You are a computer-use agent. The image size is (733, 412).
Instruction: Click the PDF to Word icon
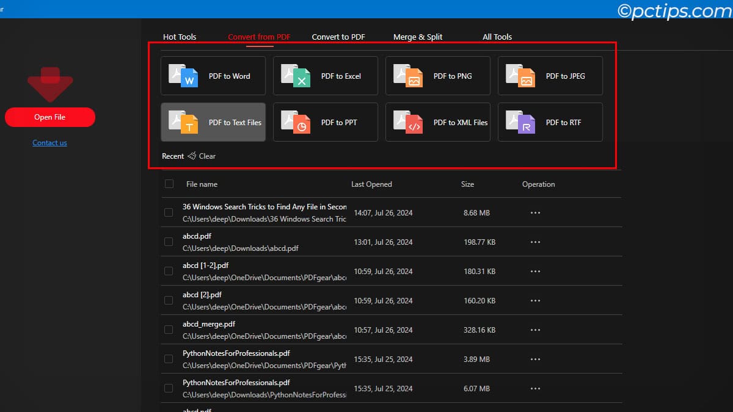tap(184, 76)
